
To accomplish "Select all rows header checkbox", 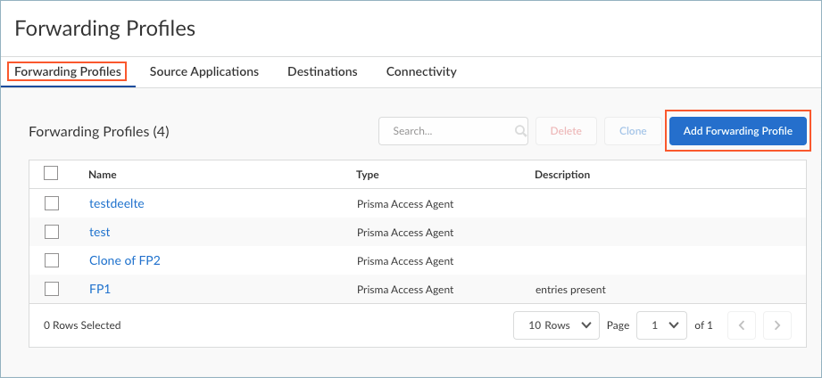I will (51, 174).
